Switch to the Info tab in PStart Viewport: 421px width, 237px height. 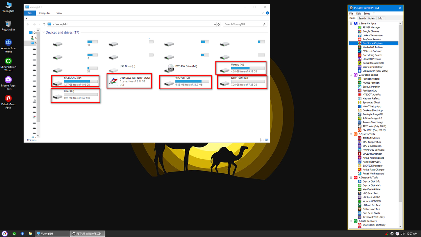[380, 18]
